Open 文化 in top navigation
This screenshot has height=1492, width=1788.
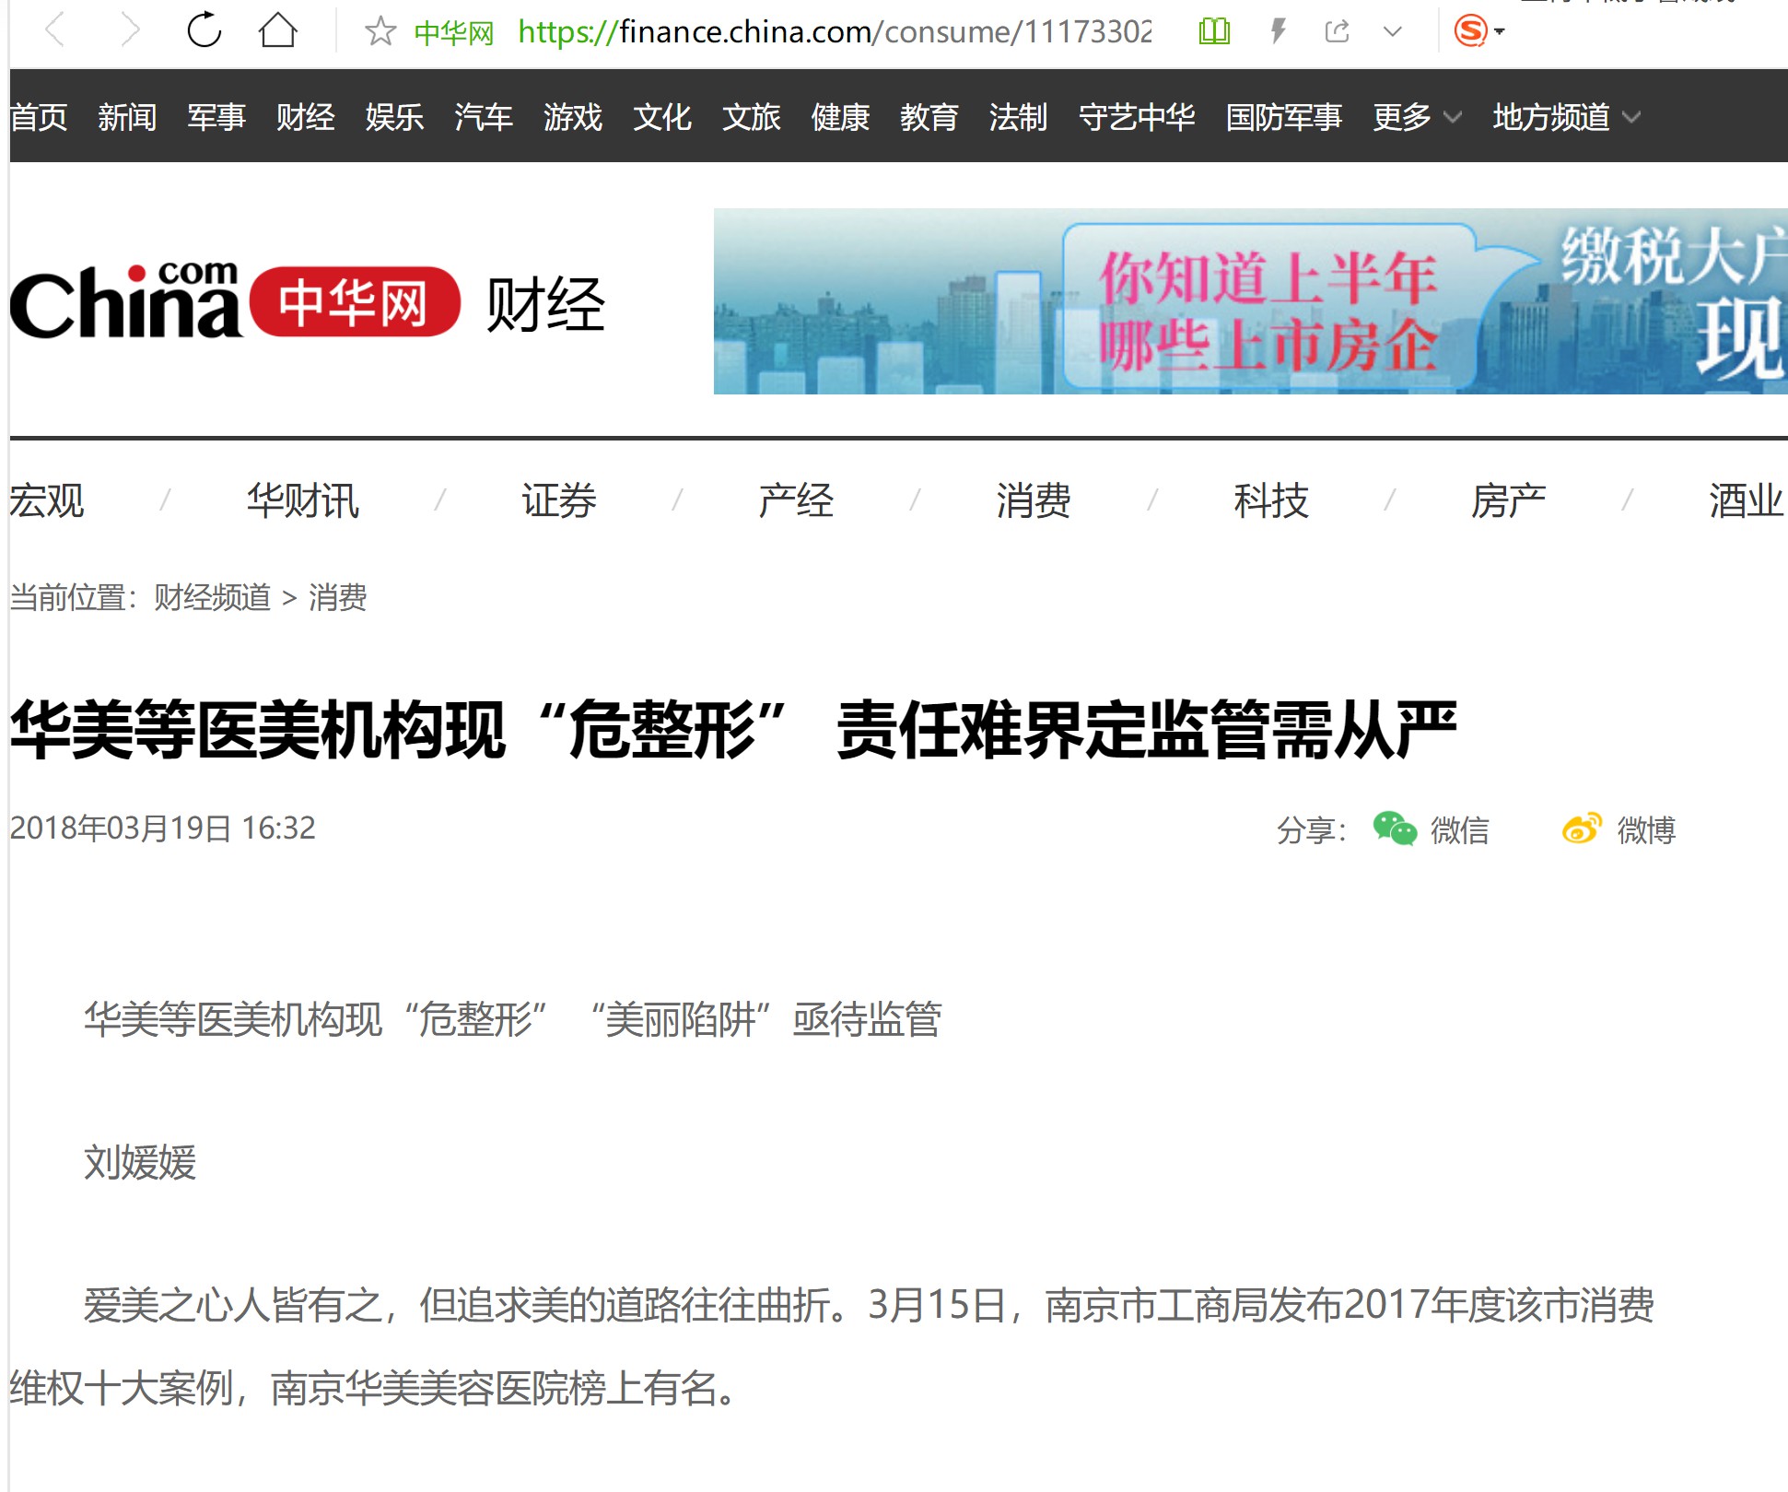[x=662, y=117]
